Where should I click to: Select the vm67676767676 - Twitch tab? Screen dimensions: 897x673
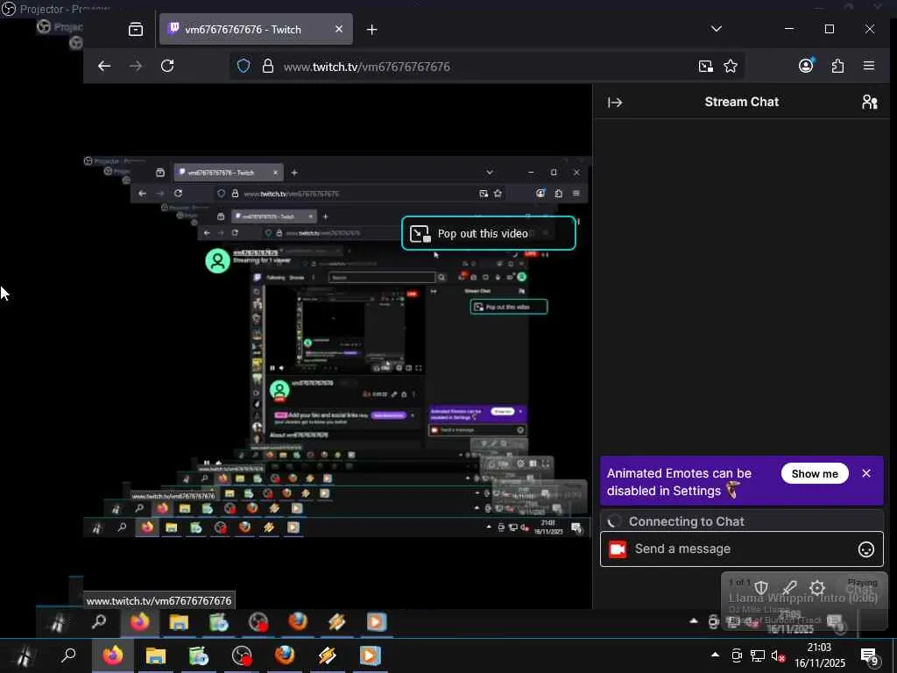click(257, 29)
